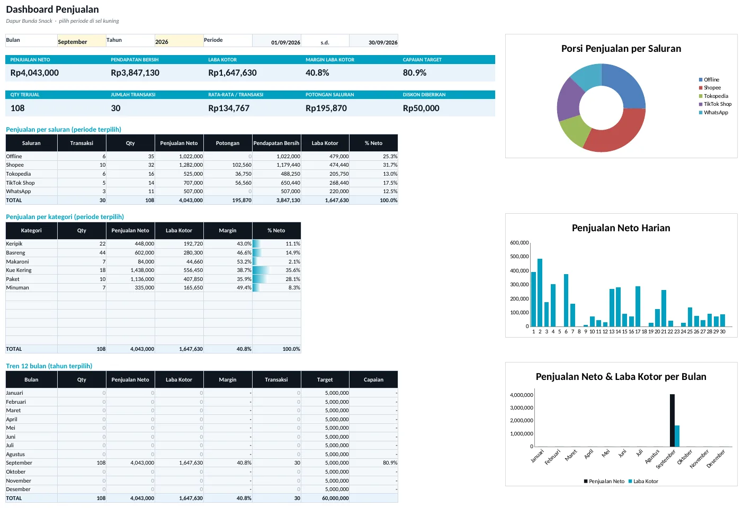Click the Tren 12 bulan section heading
Image resolution: width=743 pixels, height=508 pixels.
tap(49, 366)
